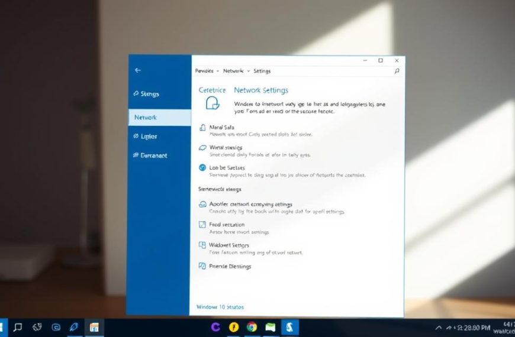Click icon beside Frod rectation
This screenshot has height=337, width=515.
202,225
